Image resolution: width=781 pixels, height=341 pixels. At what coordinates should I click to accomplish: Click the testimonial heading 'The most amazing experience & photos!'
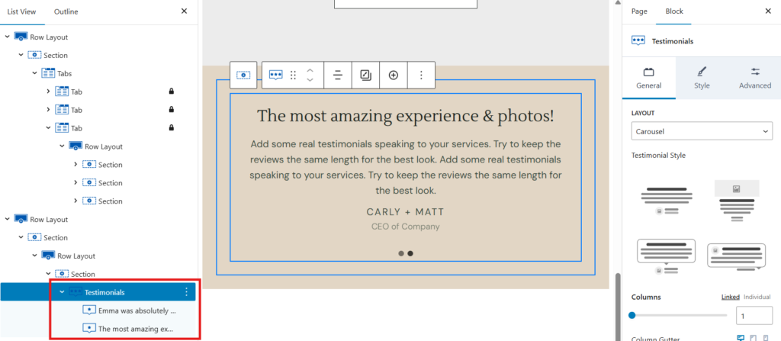click(x=406, y=116)
